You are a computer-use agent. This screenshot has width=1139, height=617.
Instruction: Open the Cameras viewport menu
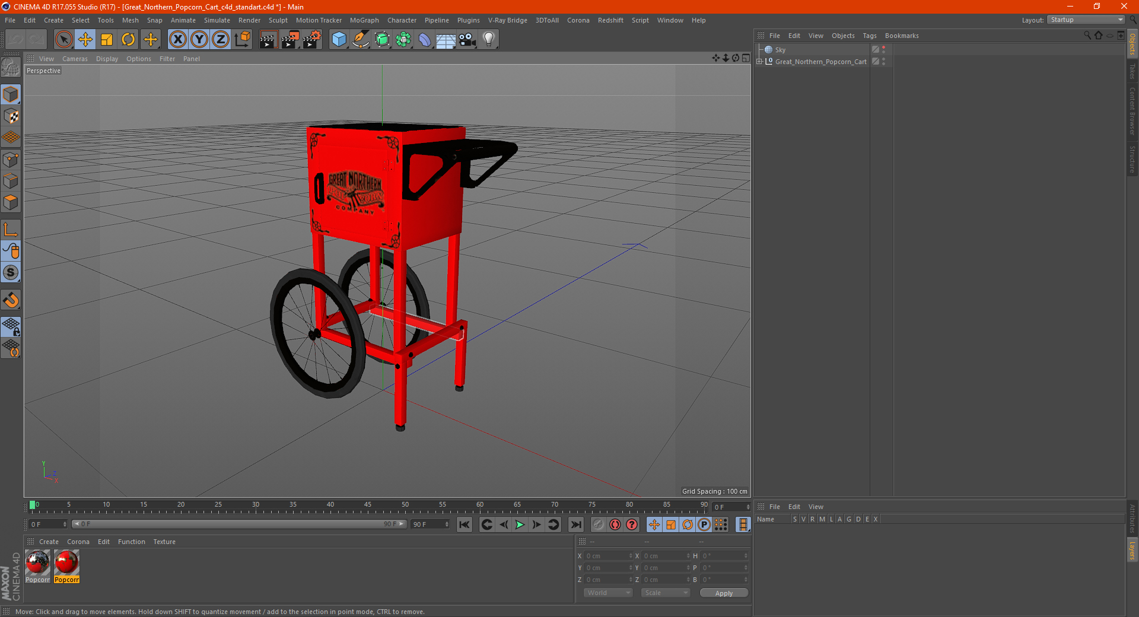pyautogui.click(x=75, y=59)
